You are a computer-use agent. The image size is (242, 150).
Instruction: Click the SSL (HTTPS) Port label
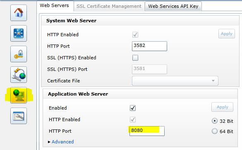(x=67, y=69)
